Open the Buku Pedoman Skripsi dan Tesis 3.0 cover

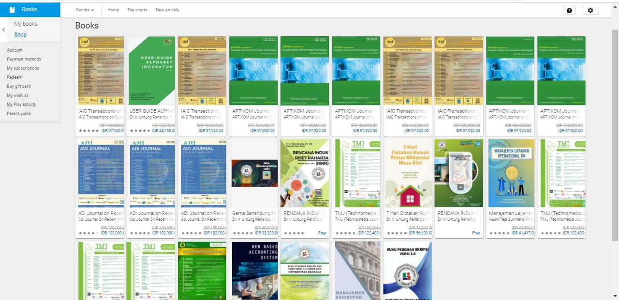tap(305, 271)
